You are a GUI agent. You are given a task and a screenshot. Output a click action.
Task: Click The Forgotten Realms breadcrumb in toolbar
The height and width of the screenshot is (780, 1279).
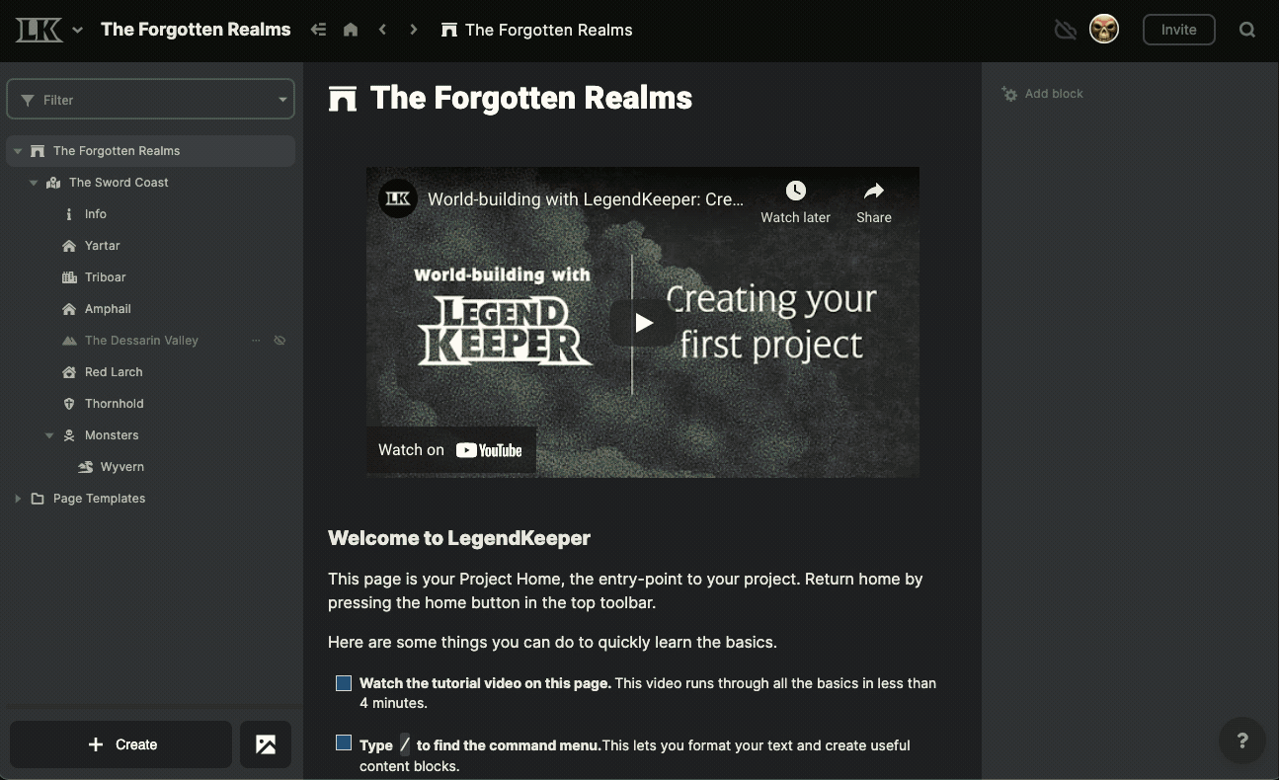pyautogui.click(x=537, y=30)
